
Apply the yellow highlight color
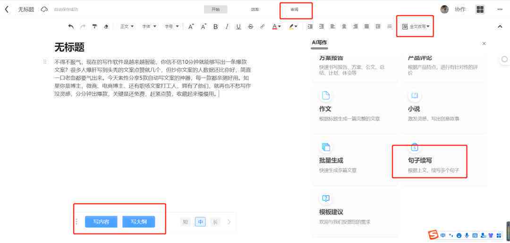291,26
